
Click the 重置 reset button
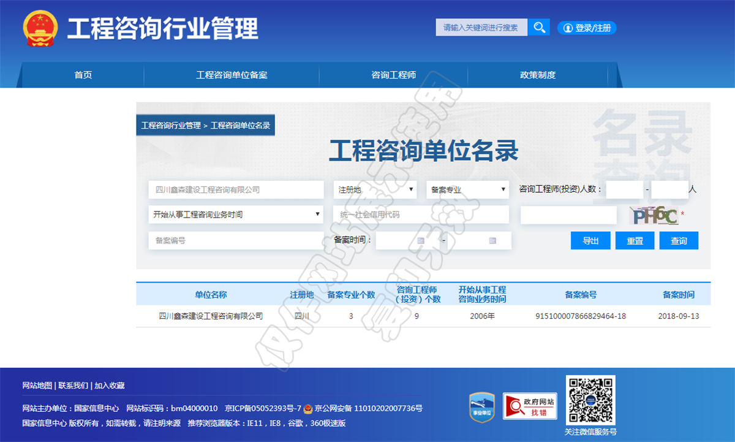click(635, 240)
